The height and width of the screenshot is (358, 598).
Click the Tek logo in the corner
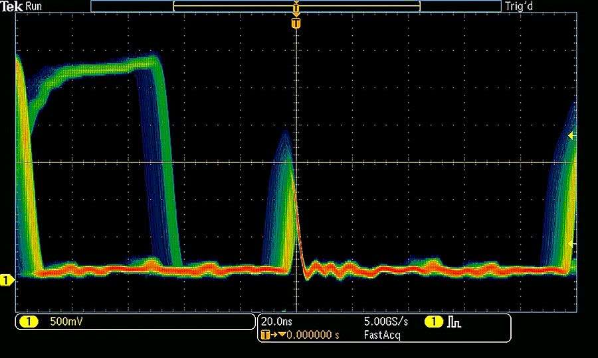(12, 5)
